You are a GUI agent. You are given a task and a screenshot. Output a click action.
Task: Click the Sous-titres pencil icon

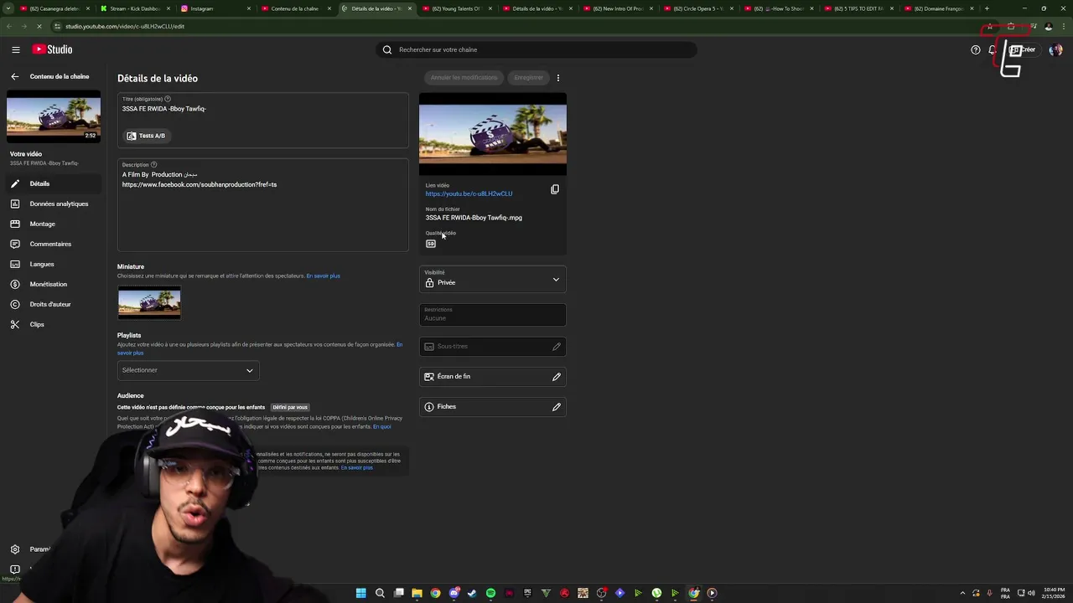pos(556,347)
